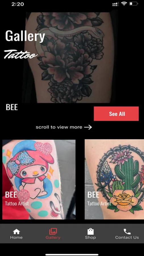The width and height of the screenshot is (144, 256).
Task: Tap the Wi-Fi status icon
Action: pos(124,4)
